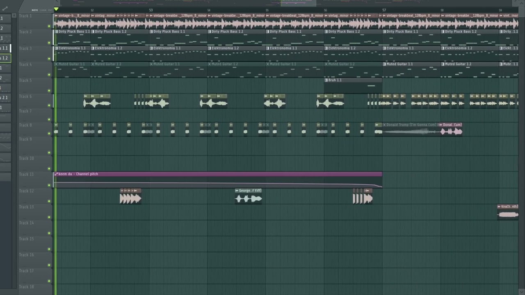Click the small arrow button left of Track 1
525x295 pixels.
point(14,16)
